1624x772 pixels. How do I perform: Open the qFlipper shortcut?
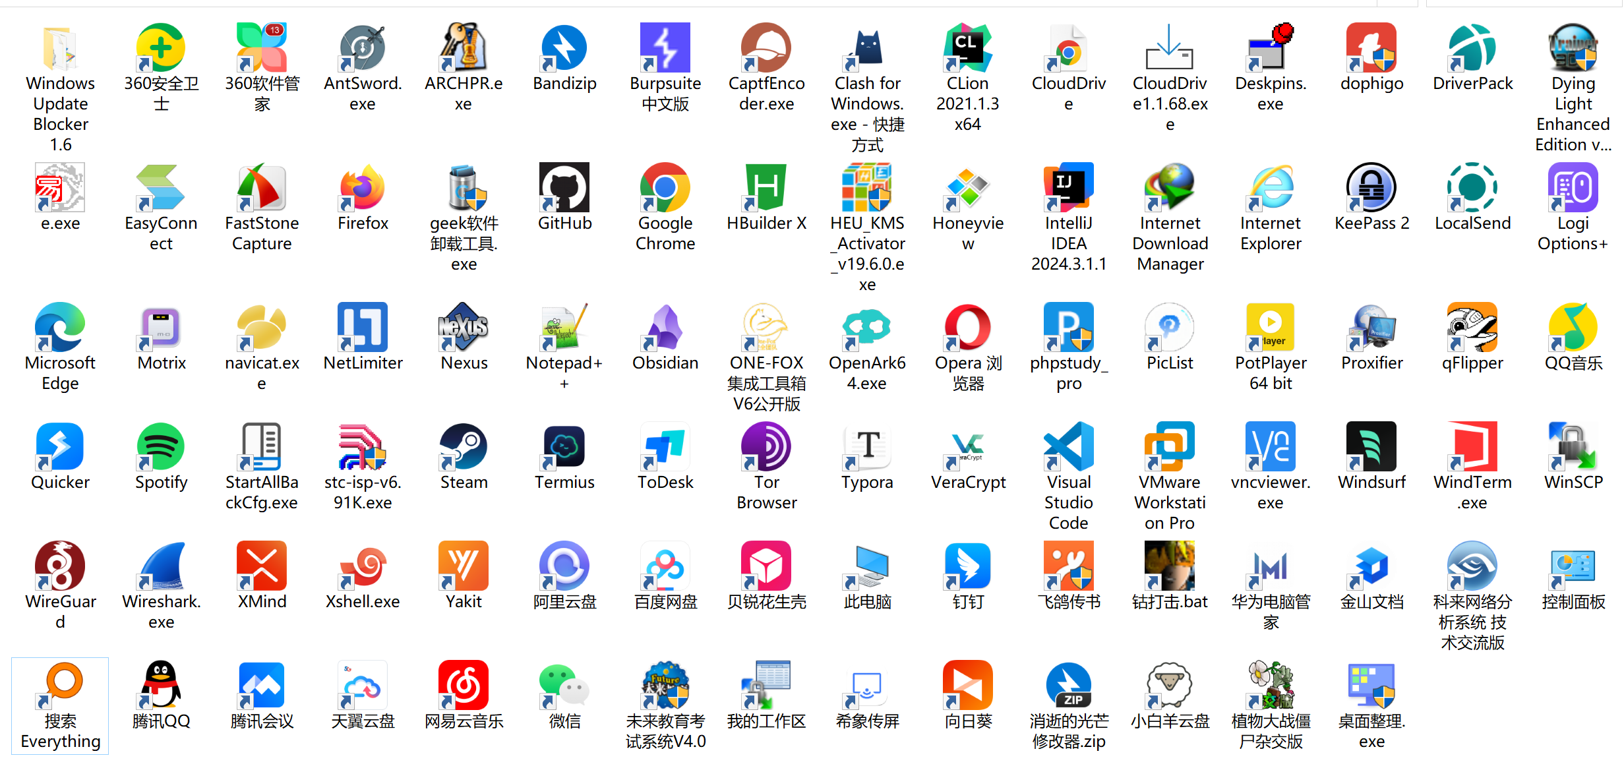[x=1472, y=327]
